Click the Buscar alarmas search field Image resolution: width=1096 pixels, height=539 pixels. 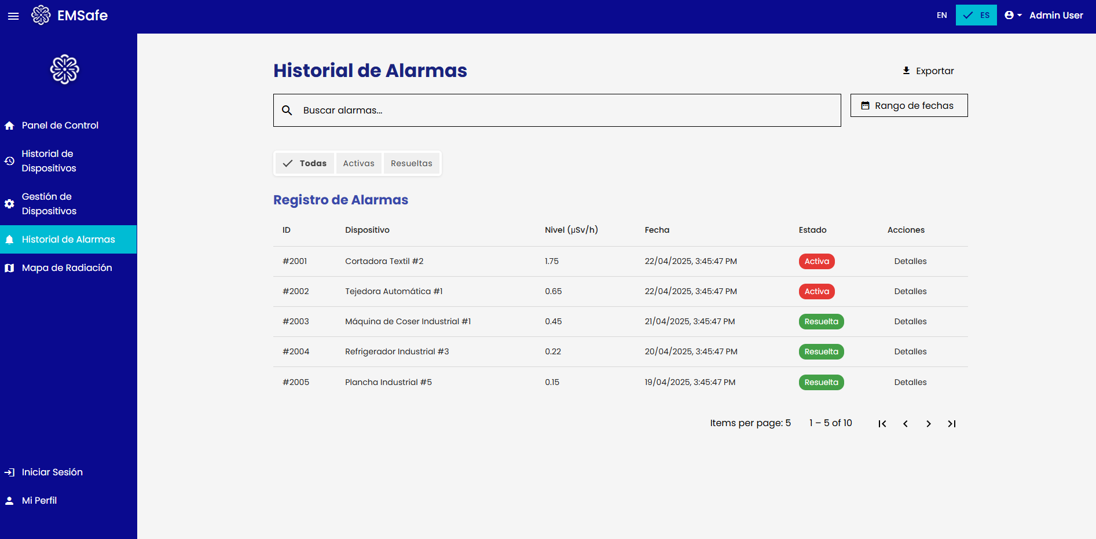pos(557,110)
